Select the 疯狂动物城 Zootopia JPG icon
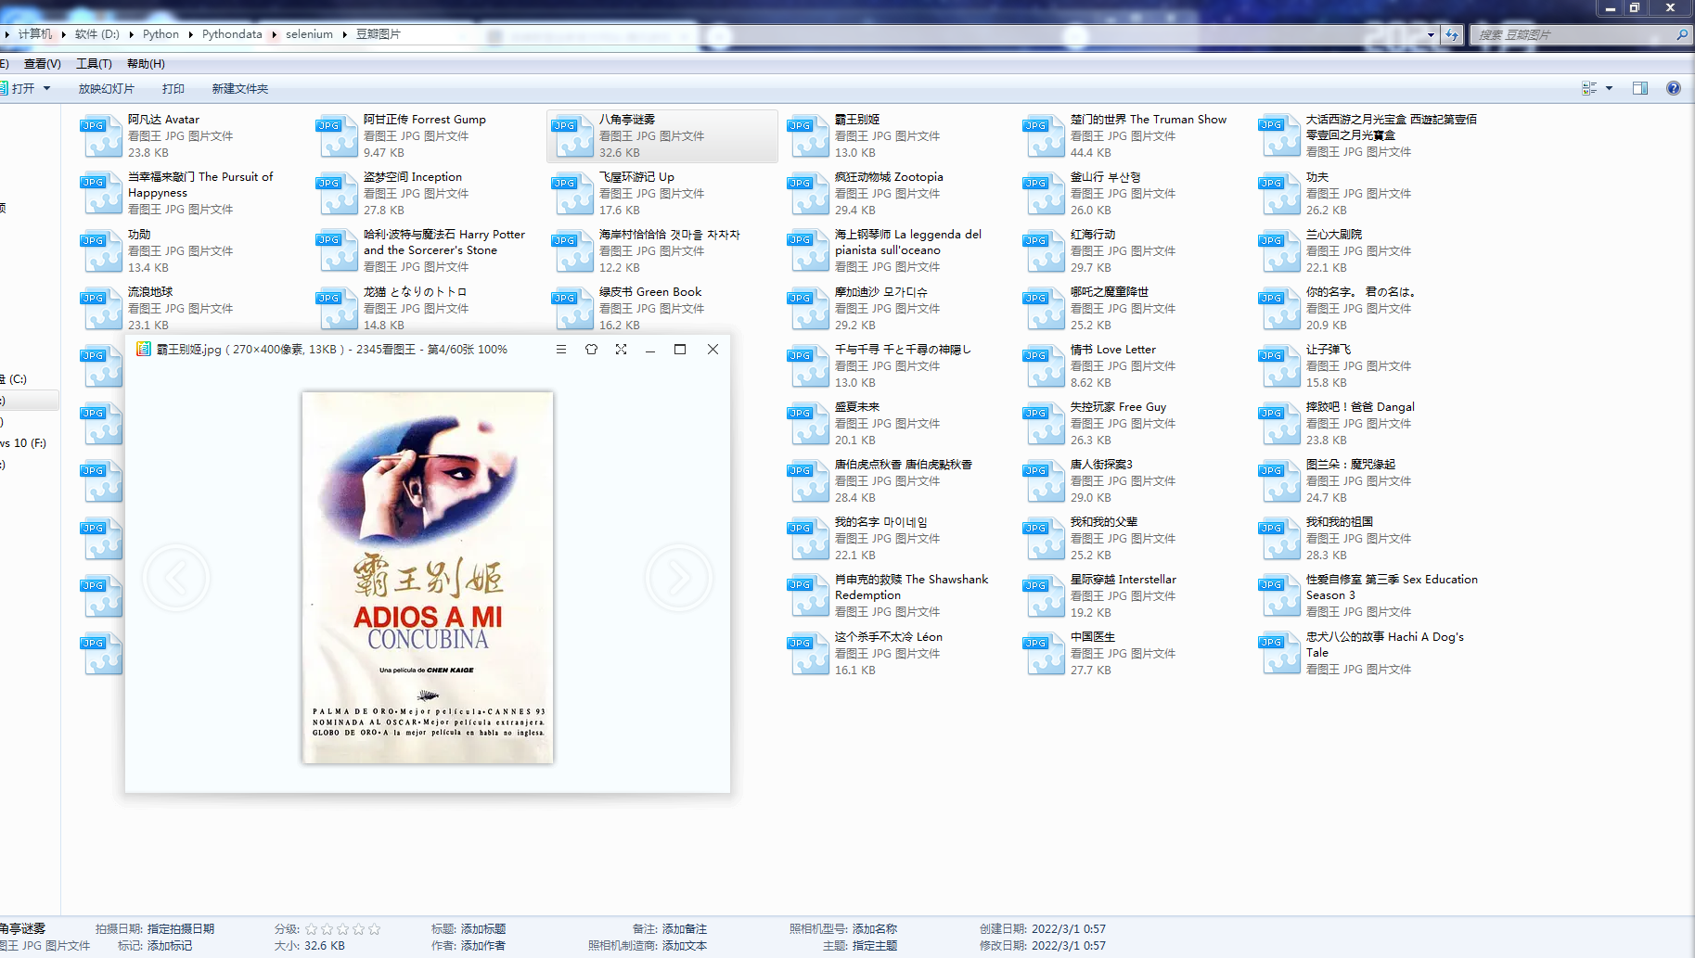The image size is (1695, 958). click(808, 194)
